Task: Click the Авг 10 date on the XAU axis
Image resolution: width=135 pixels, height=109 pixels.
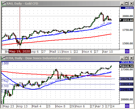Action: click(x=108, y=52)
